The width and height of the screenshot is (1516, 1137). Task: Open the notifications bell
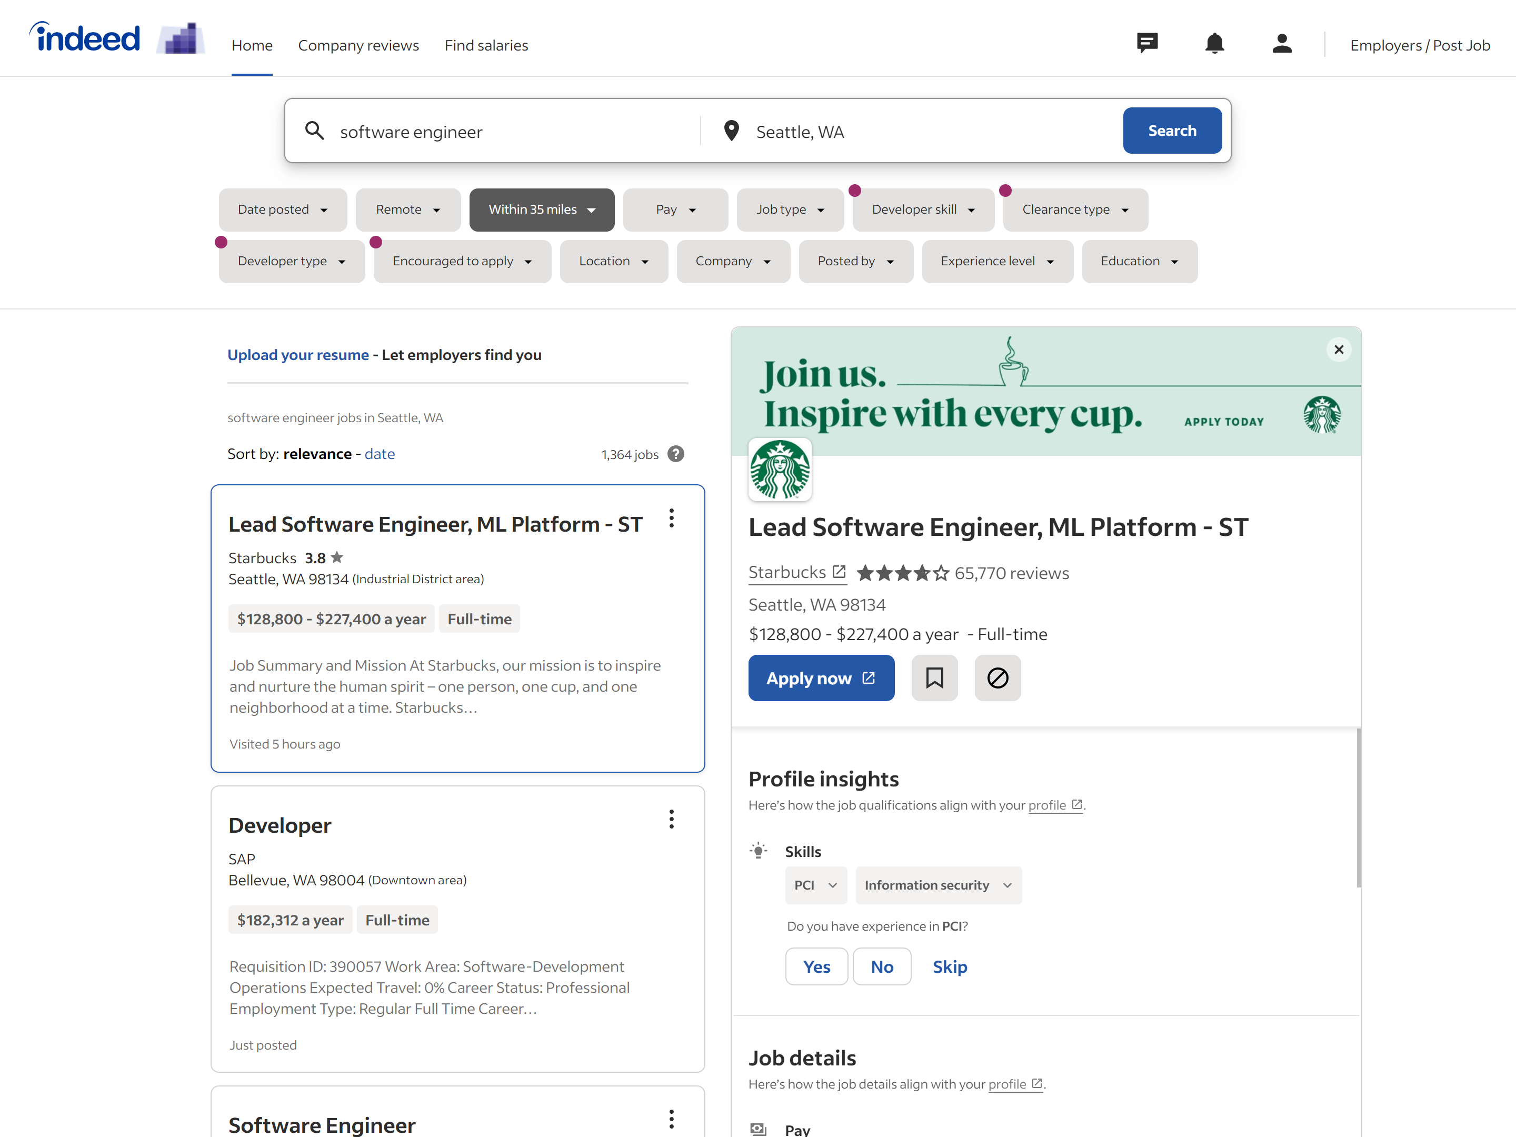1214,44
